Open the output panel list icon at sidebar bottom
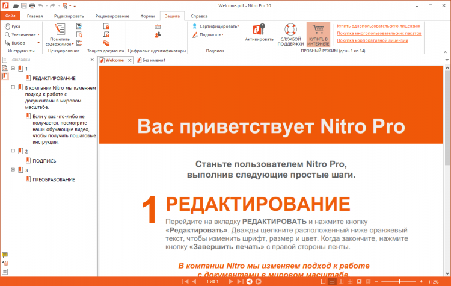Screen dimensions: 451x286 5,272
